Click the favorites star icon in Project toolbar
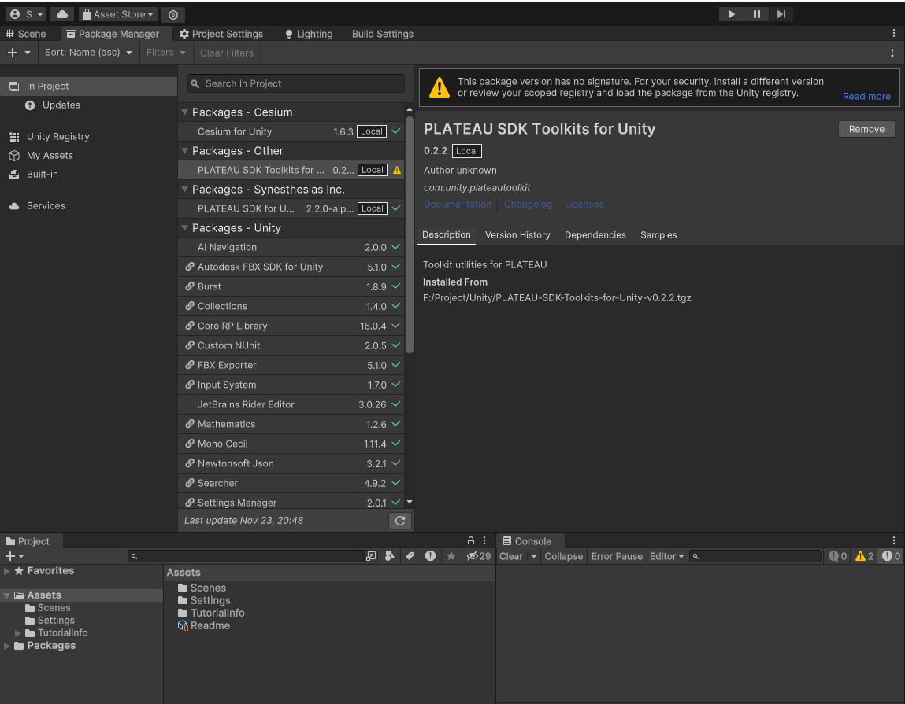 [451, 556]
